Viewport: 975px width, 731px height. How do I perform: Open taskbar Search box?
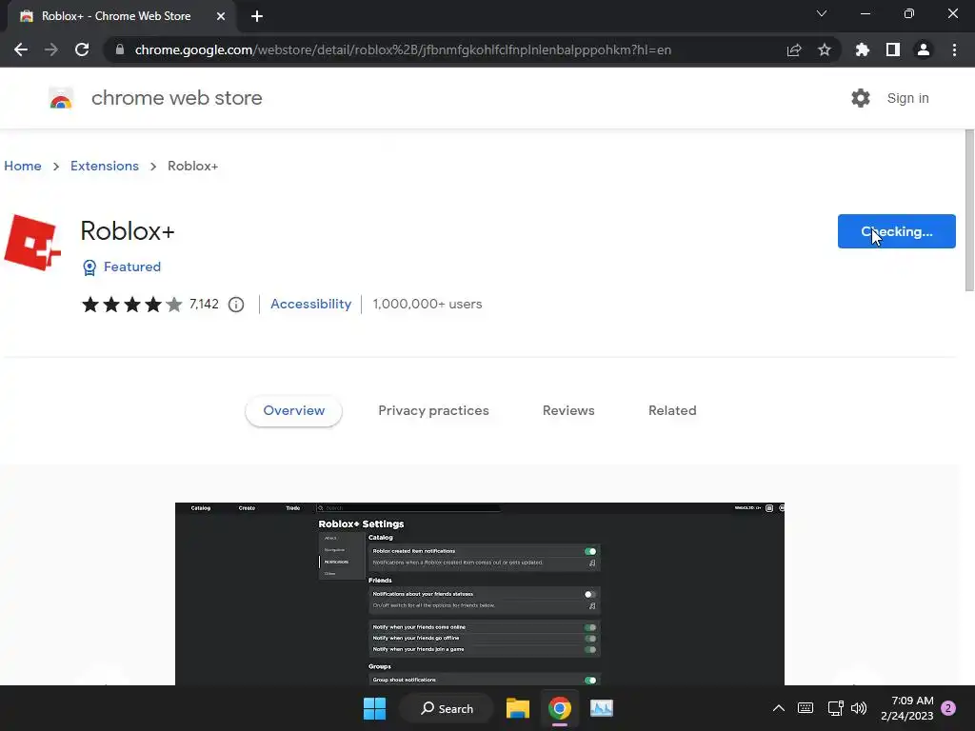[447, 708]
